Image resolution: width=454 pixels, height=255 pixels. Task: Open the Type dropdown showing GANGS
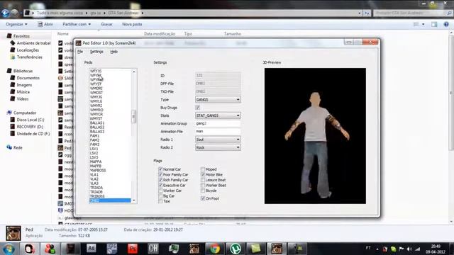[218, 99]
